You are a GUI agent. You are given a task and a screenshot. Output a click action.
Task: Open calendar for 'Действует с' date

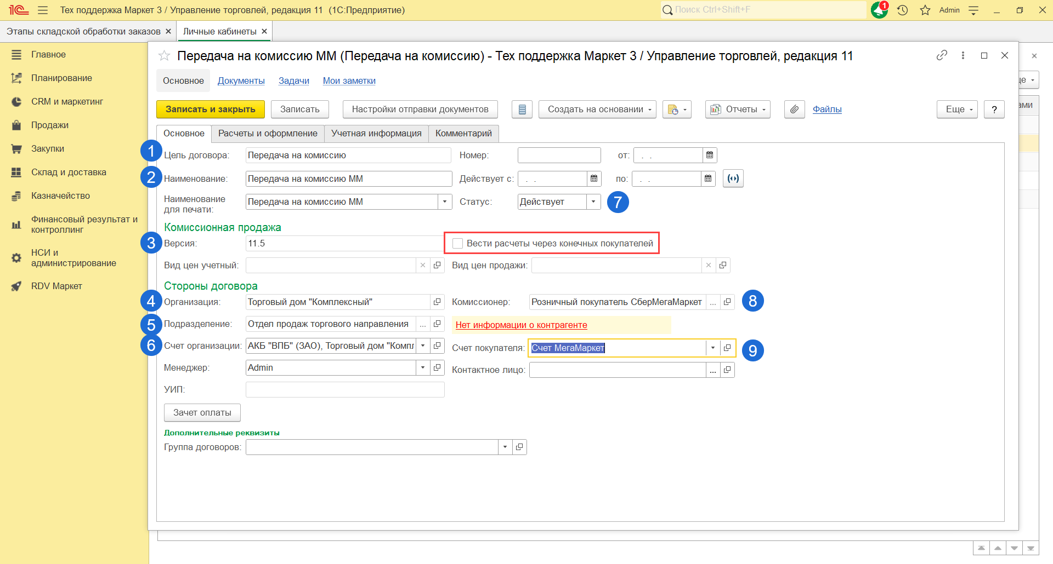point(594,179)
